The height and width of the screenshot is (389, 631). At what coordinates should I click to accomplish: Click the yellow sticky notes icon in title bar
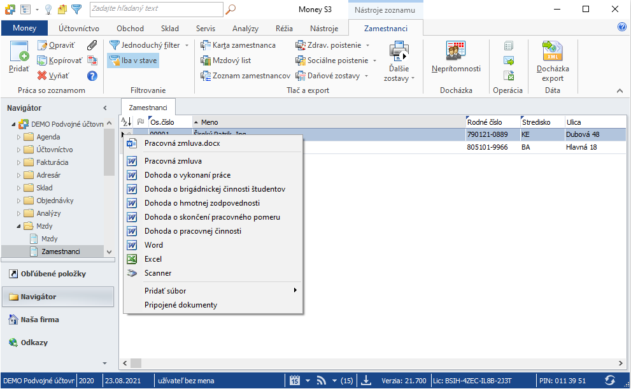tap(62, 10)
